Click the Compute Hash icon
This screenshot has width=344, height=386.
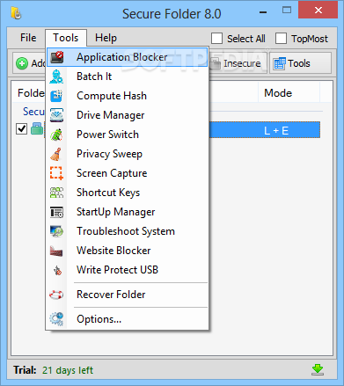56,96
